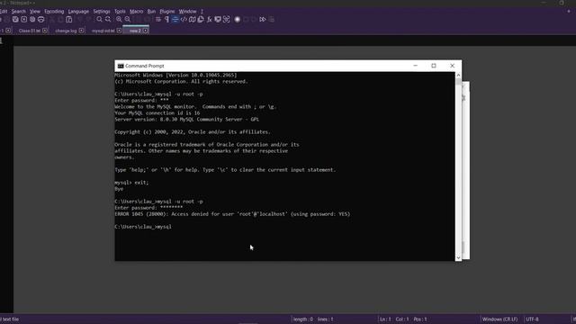This screenshot has width=576, height=324.
Task: Click the Command Prompt title bar icon
Action: tap(121, 66)
